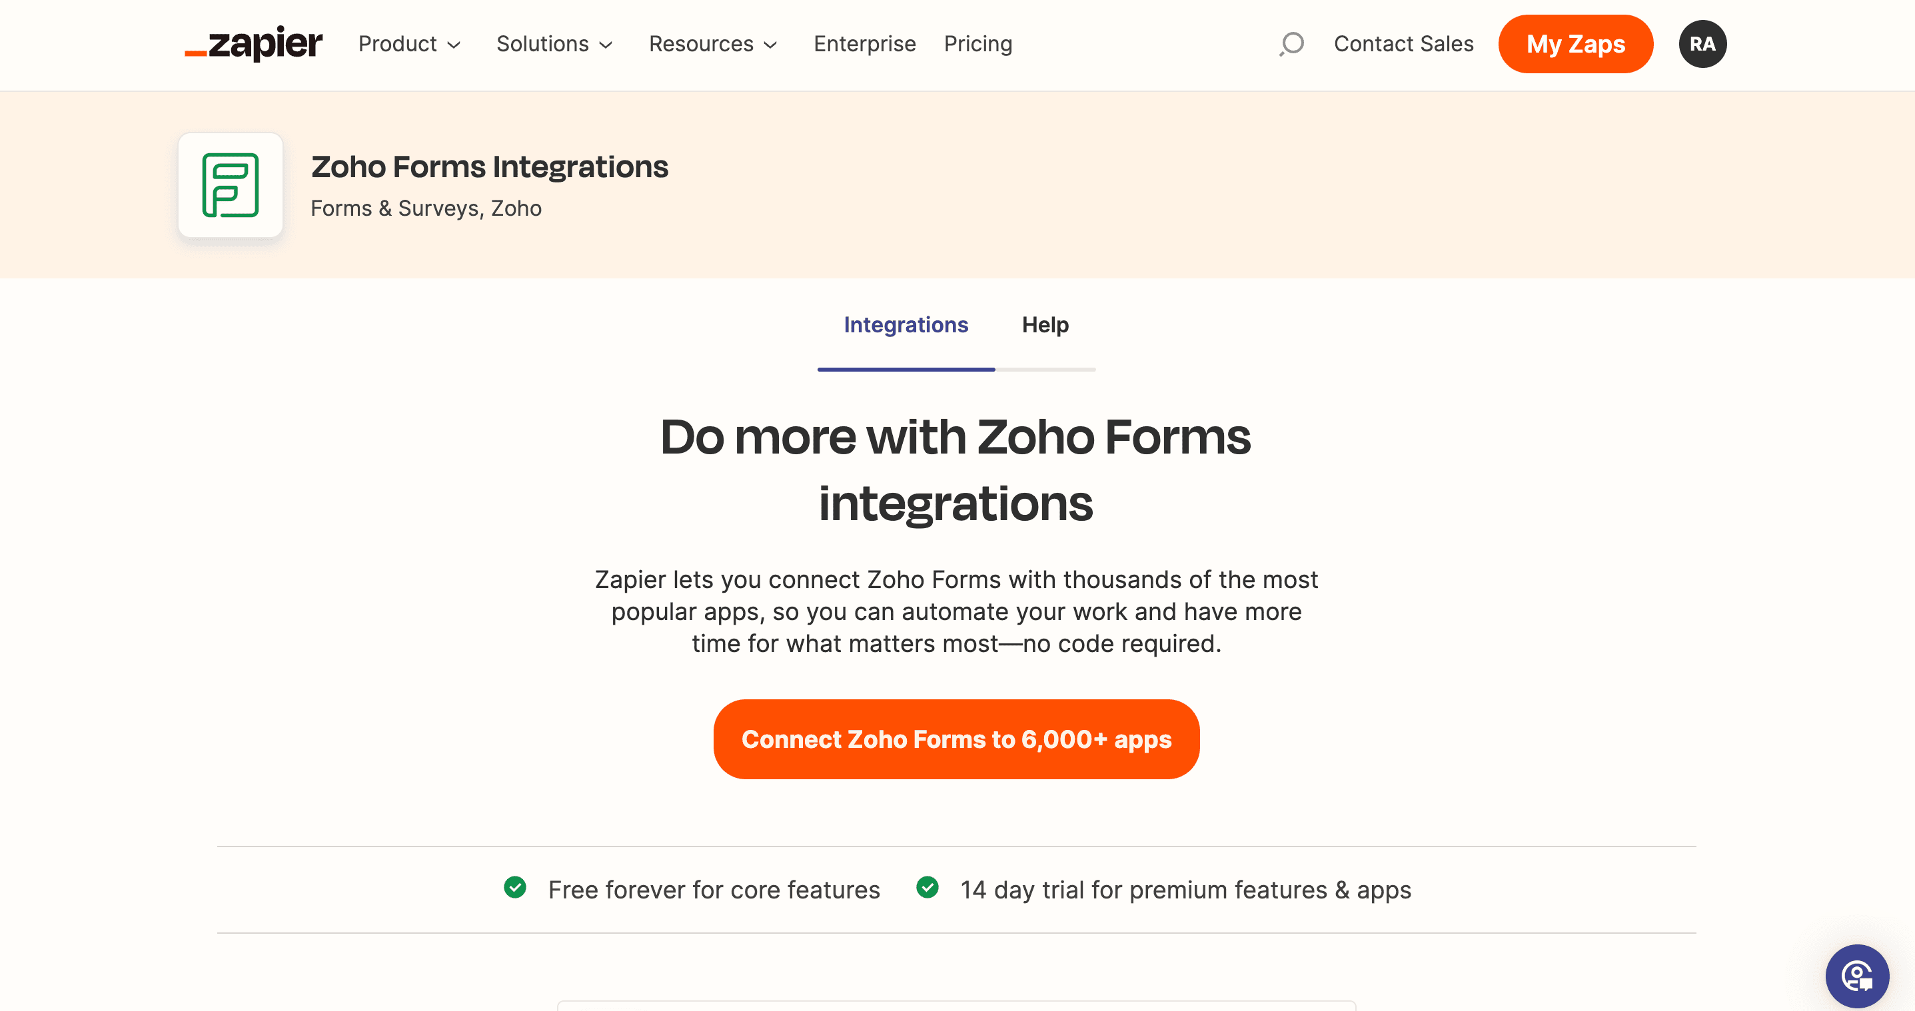Expand the Product dropdown menu
The image size is (1915, 1011).
(409, 44)
